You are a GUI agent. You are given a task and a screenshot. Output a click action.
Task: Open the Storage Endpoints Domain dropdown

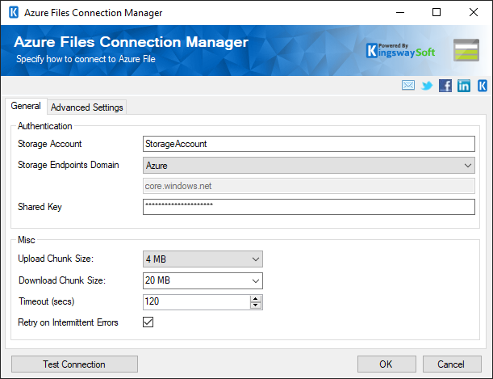[309, 166]
